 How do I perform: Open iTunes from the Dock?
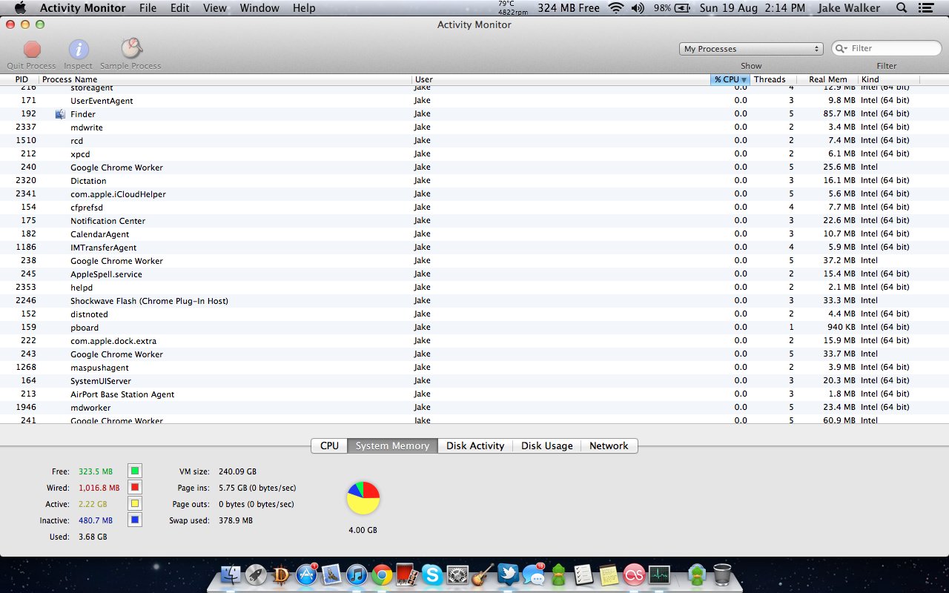357,574
